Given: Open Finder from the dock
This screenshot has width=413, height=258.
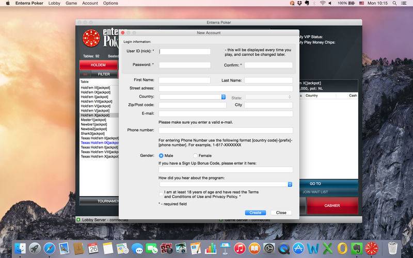Looking at the screenshot, I should (21, 248).
